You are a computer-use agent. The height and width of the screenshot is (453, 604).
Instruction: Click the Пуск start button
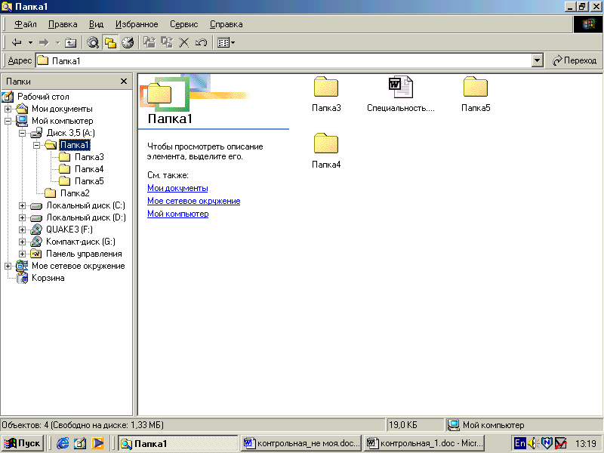click(x=22, y=444)
